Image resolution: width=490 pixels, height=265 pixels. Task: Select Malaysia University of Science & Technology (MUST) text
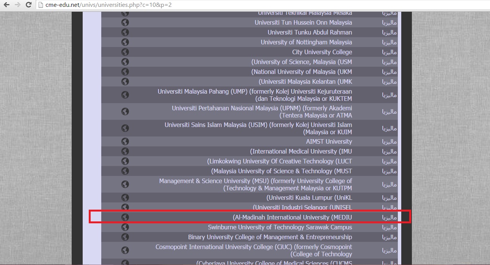coord(281,171)
